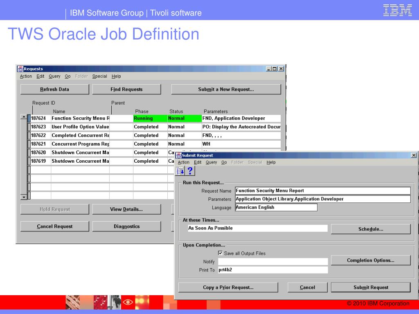Open Query menu in Submit Request window

pos(212,162)
